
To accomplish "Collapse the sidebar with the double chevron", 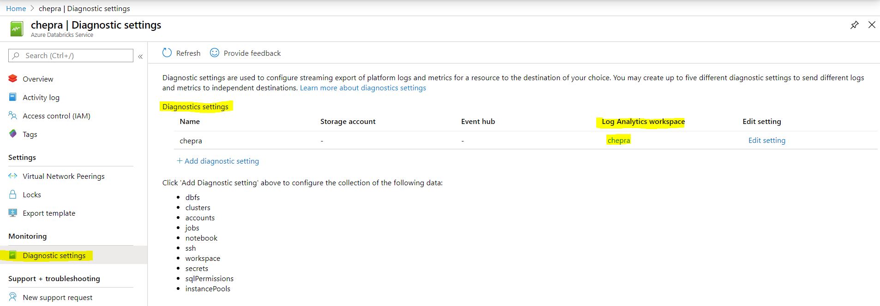I will (x=140, y=56).
